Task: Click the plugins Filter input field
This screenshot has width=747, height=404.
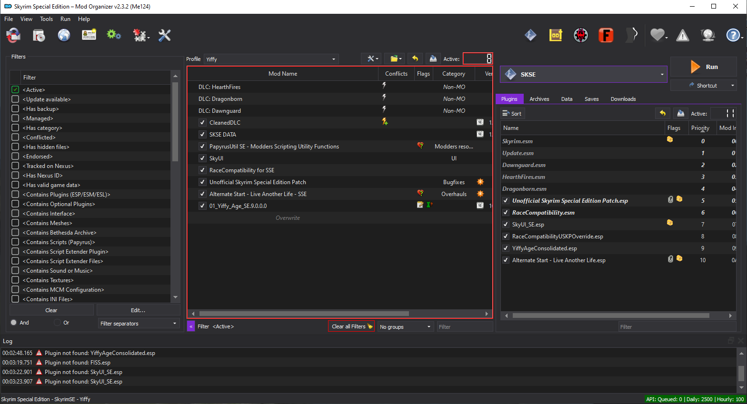Action: click(x=677, y=326)
